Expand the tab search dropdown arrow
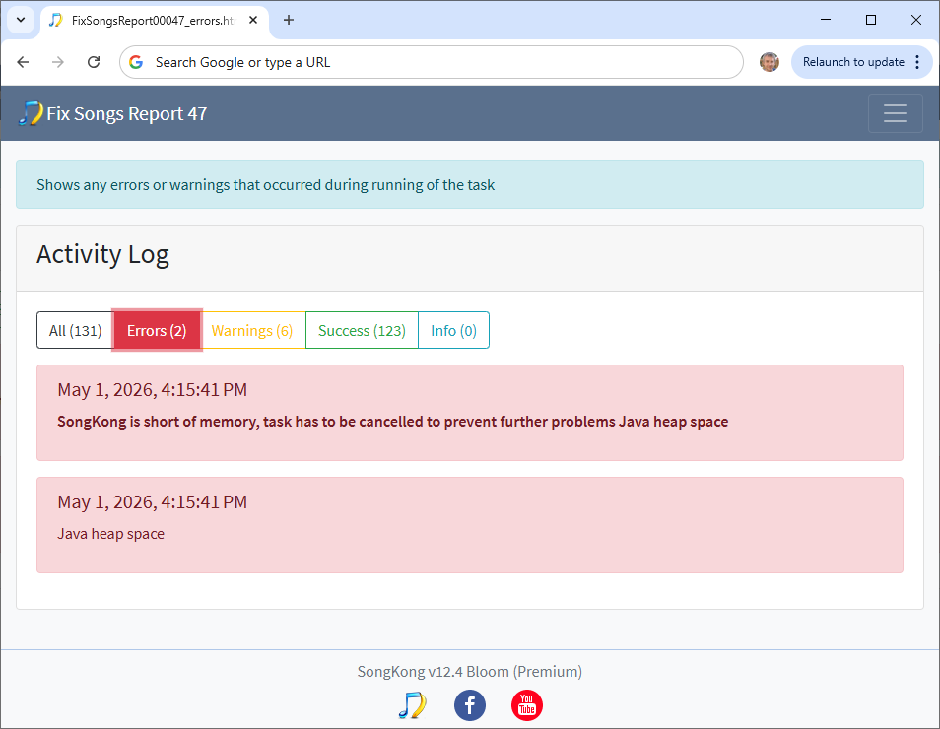Image resolution: width=940 pixels, height=729 pixels. pyautogui.click(x=21, y=20)
